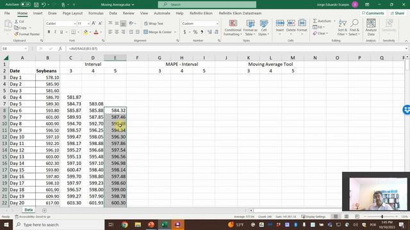Viewport: 410px width, 230px height.
Task: Apply the yellow Fill Color
Action: coord(85,32)
